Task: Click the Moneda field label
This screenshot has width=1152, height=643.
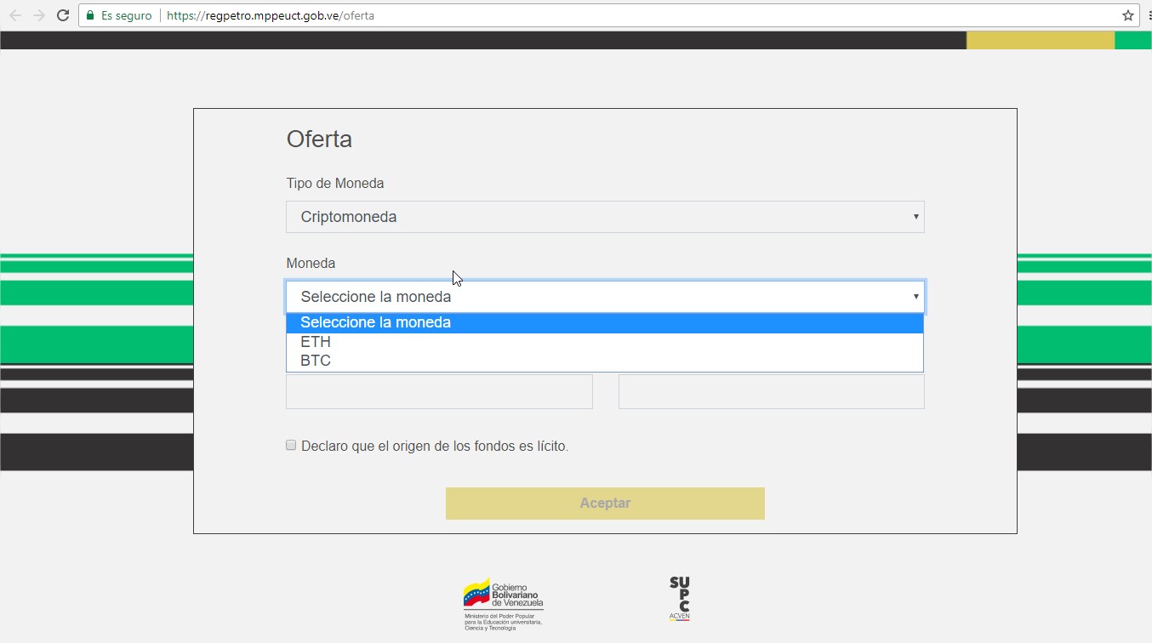Action: pyautogui.click(x=311, y=264)
